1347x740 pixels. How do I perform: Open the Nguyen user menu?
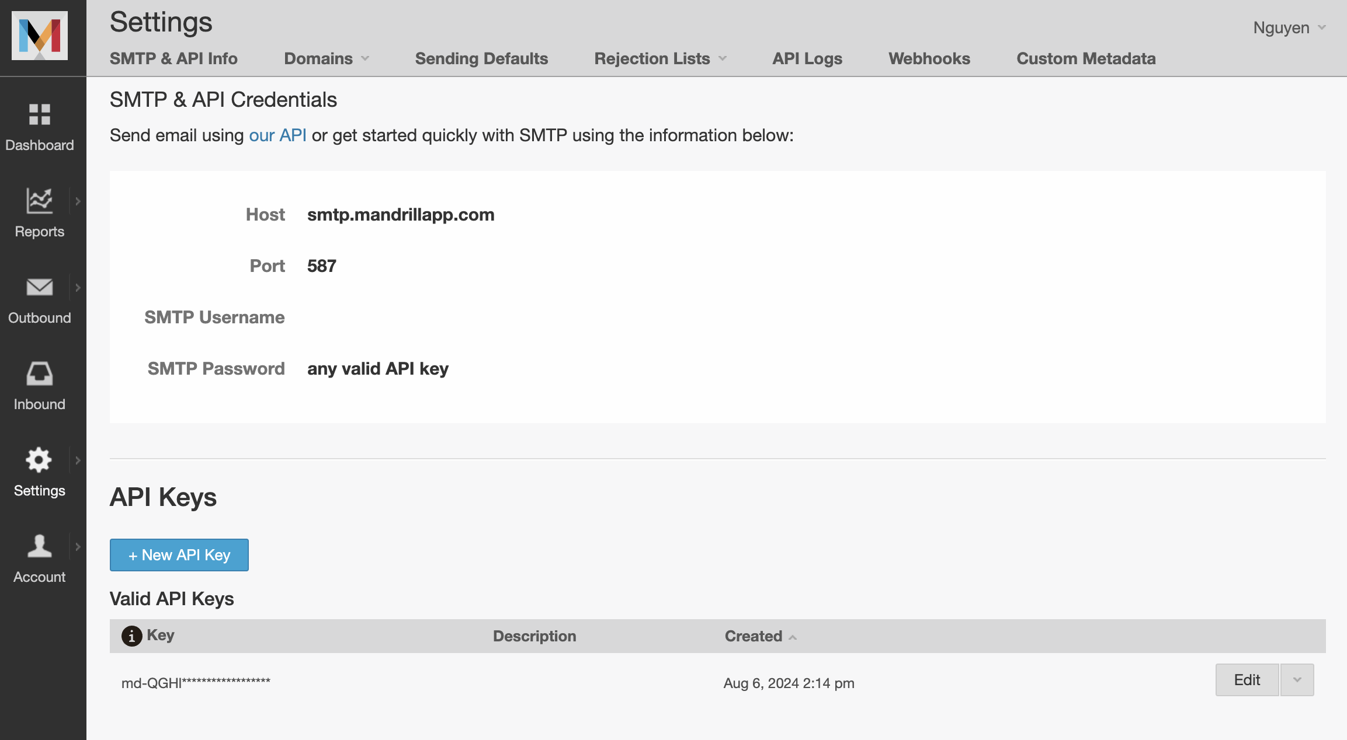1289,27
